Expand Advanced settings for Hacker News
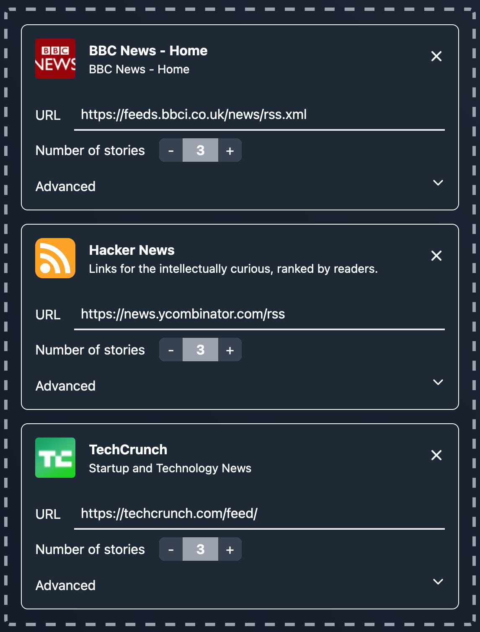 pos(438,383)
